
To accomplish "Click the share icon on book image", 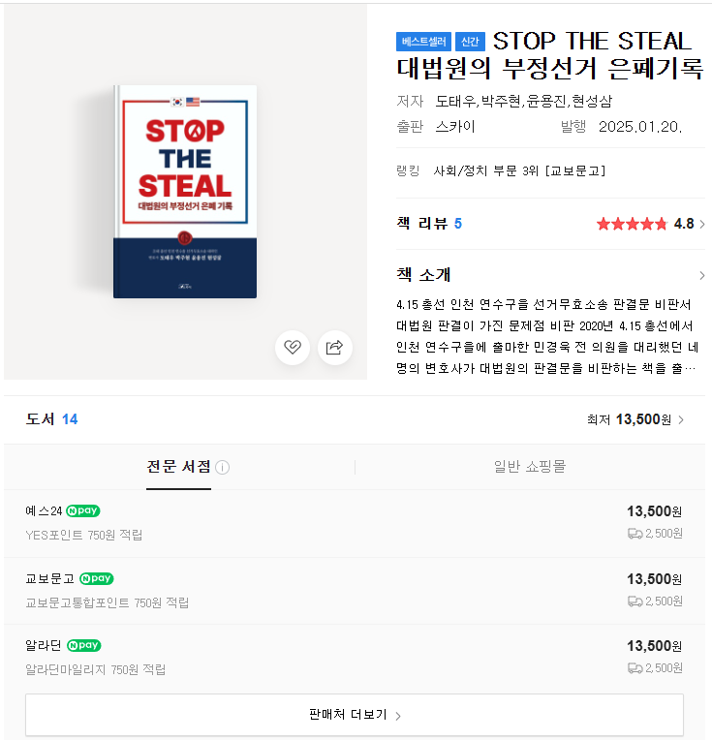I will click(335, 348).
